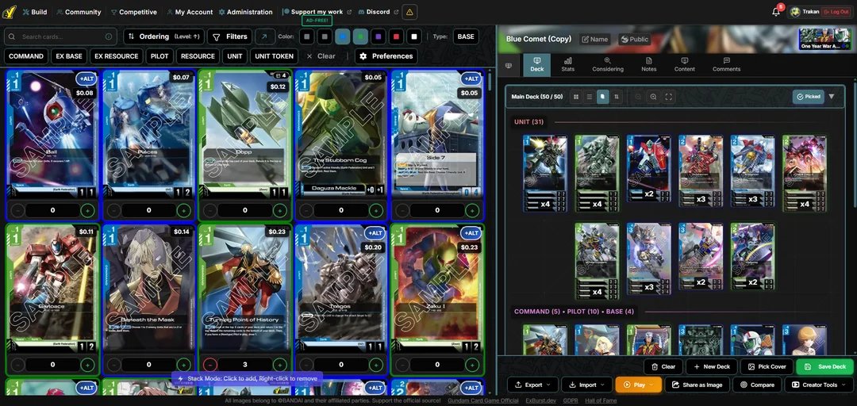
Task: Open the One Year War cover thumbnail
Action: (x=824, y=40)
